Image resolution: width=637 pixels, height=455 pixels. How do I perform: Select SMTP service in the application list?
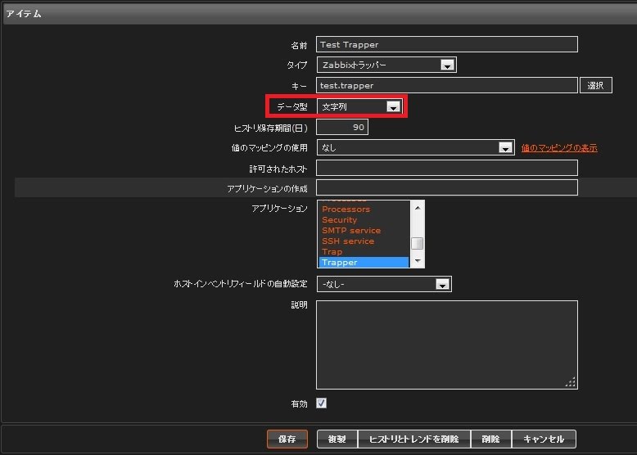(364, 231)
